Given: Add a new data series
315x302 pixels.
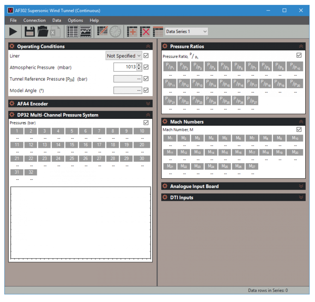Looking at the screenshot, I should pyautogui.click(x=132, y=32).
